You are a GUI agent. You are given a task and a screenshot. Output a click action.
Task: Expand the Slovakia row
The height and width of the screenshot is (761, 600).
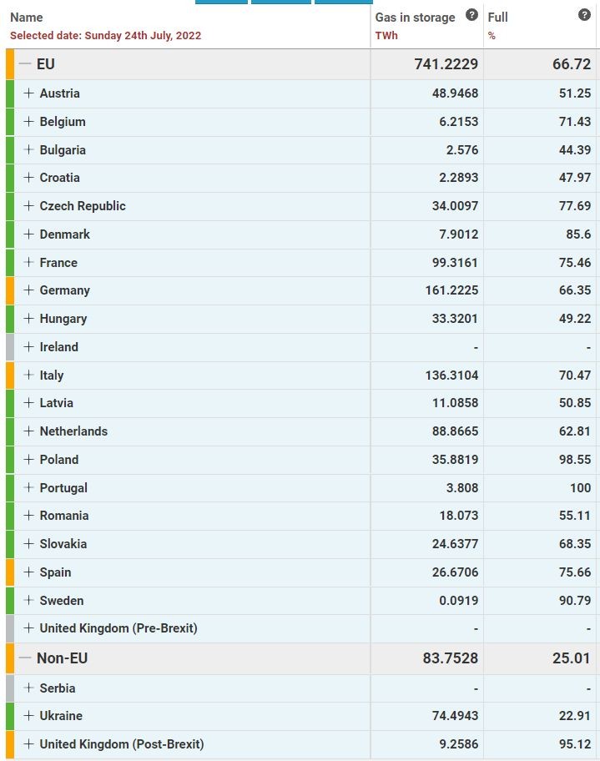(x=28, y=543)
